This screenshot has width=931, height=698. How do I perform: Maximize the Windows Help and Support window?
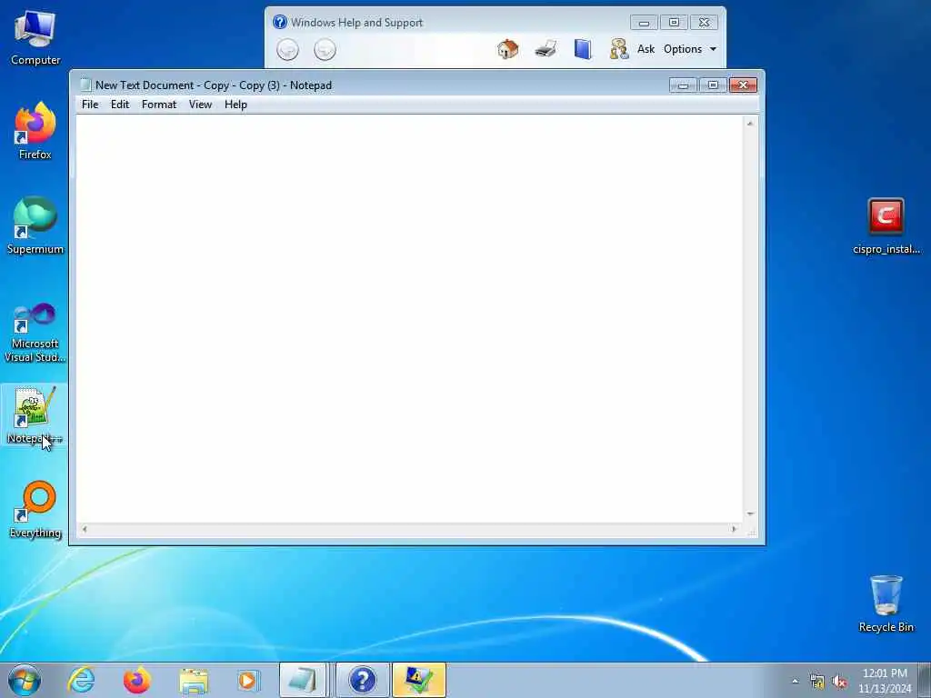[674, 23]
